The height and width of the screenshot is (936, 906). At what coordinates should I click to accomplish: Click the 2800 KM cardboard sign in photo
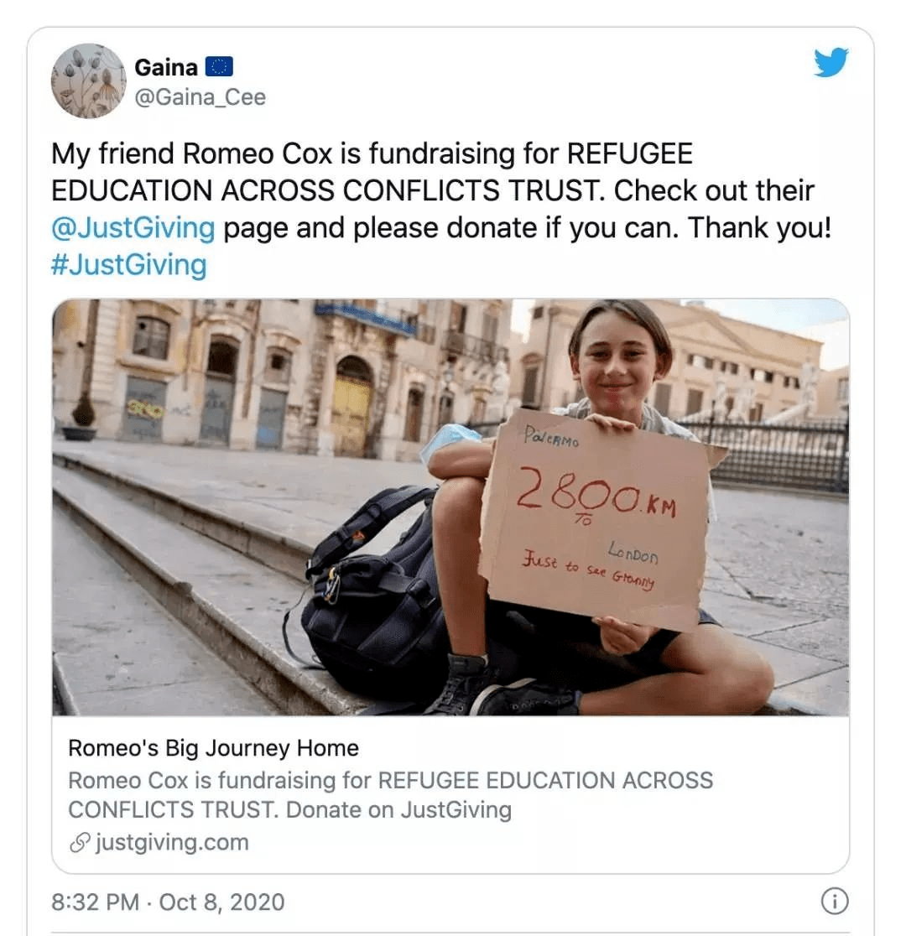point(597,517)
